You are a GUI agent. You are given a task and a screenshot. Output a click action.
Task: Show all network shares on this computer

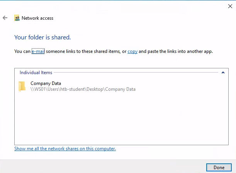point(65,149)
